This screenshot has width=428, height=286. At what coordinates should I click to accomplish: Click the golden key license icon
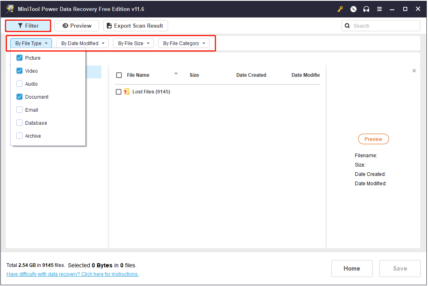(x=340, y=9)
